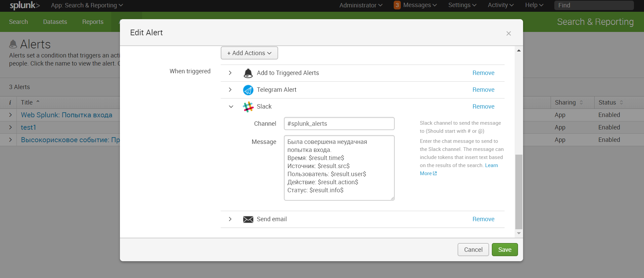Collapse the Slack action settings
This screenshot has width=644, height=278.
pyautogui.click(x=231, y=107)
